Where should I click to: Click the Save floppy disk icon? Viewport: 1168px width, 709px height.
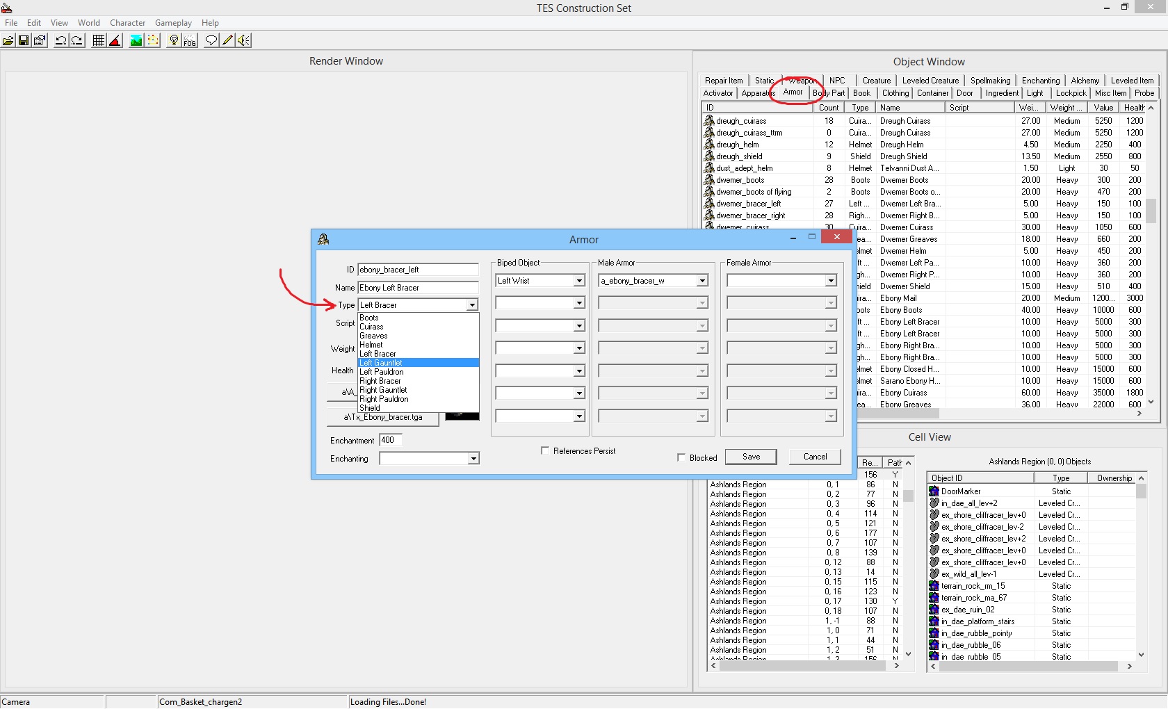[x=24, y=40]
